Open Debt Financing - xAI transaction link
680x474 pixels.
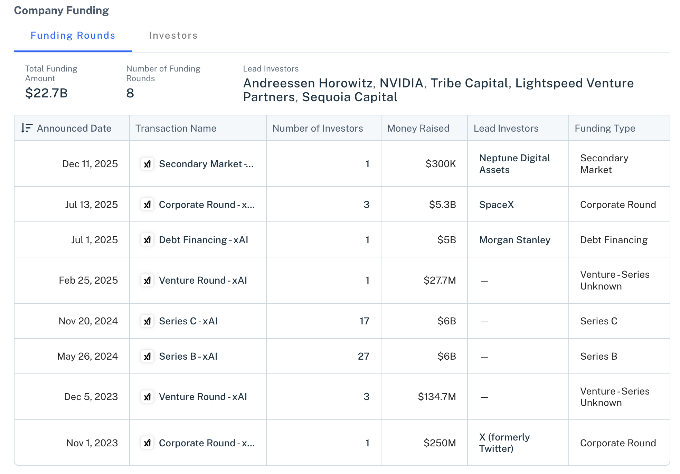point(203,240)
